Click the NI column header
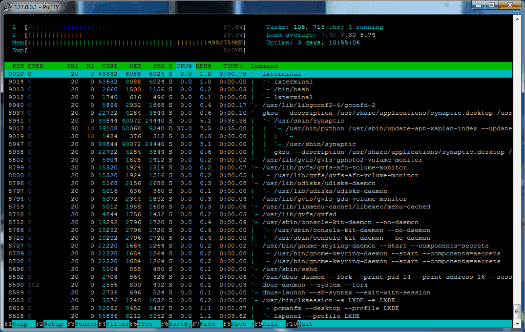 [x=90, y=66]
